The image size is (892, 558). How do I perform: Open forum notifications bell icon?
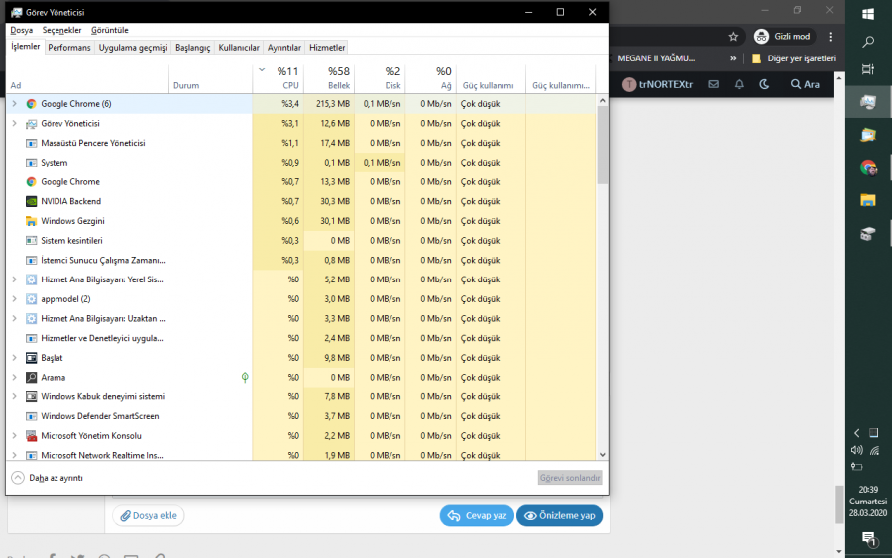(x=739, y=84)
